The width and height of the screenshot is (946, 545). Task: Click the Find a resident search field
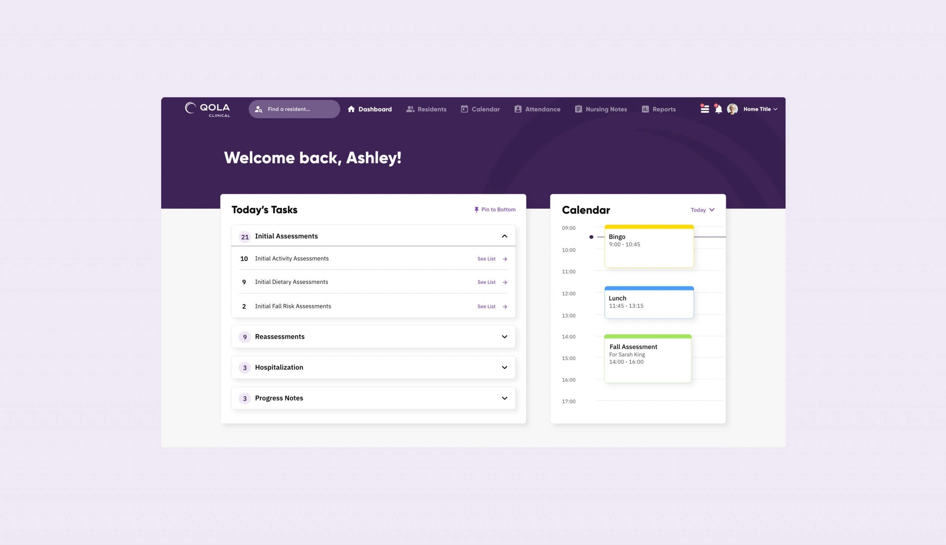tap(294, 109)
